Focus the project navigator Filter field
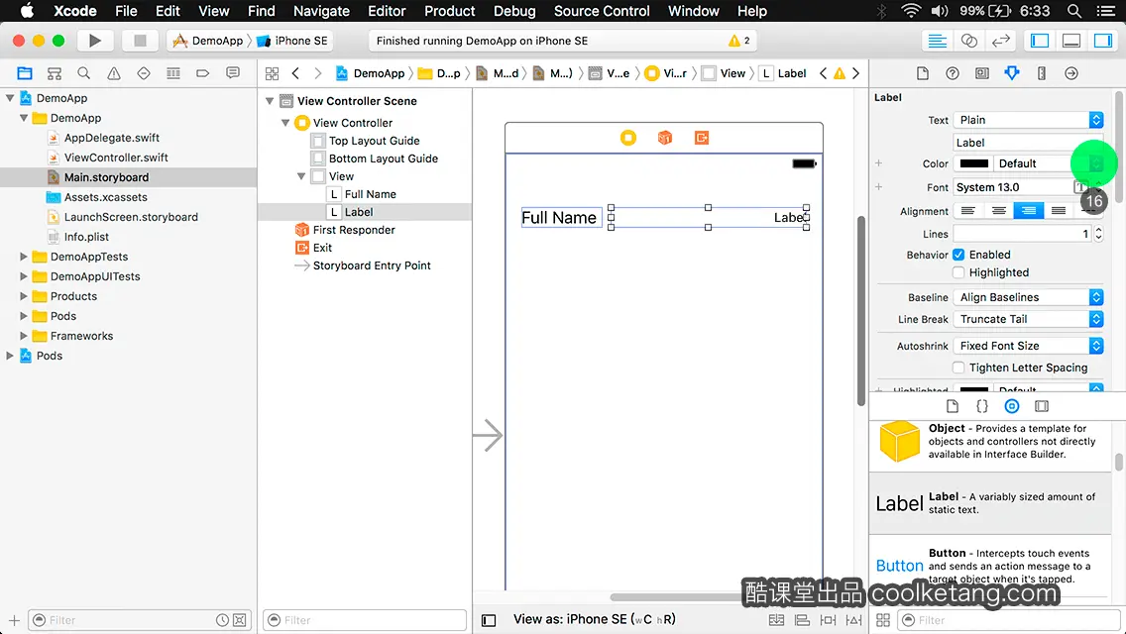Viewport: 1126px width, 634px height. coord(140,620)
